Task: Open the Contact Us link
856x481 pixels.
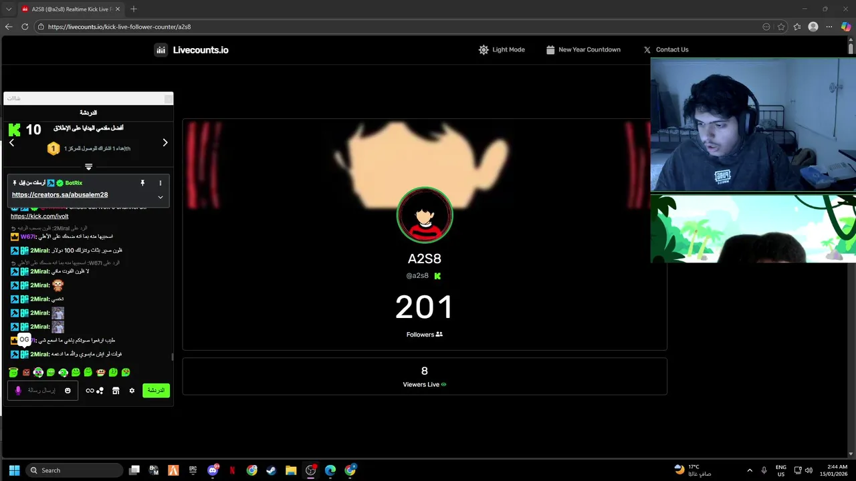Action: [x=666, y=49]
